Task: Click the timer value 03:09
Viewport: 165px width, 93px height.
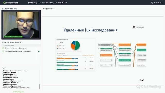Action: click(x=158, y=3)
